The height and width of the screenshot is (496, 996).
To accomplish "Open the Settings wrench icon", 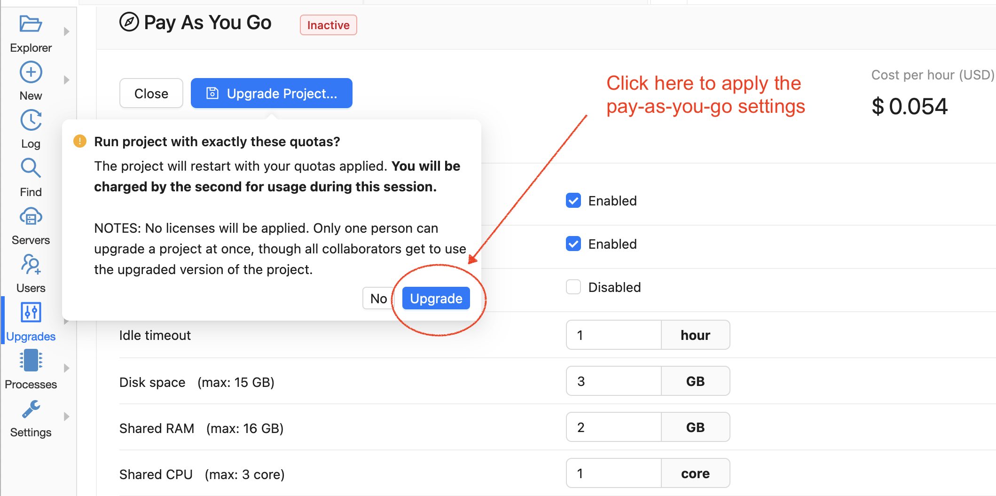I will 31,409.
